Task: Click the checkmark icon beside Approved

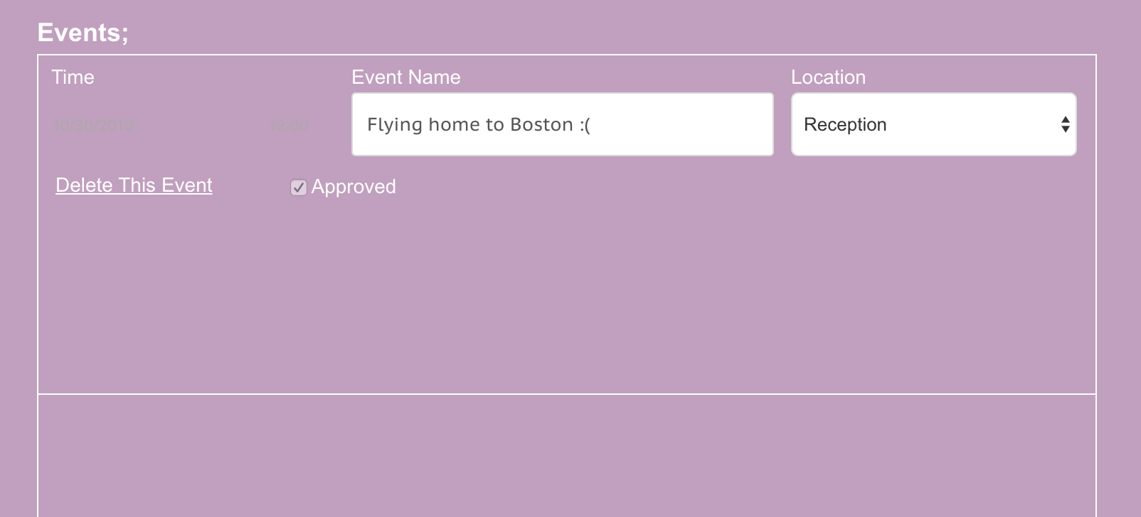Action: pyautogui.click(x=299, y=187)
